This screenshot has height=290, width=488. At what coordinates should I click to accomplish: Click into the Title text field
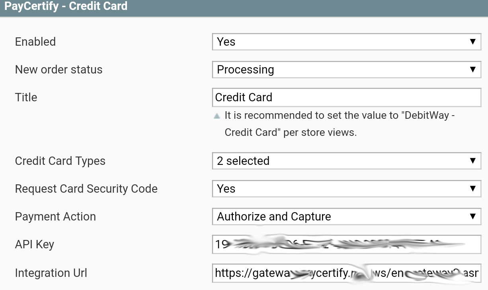pos(346,97)
